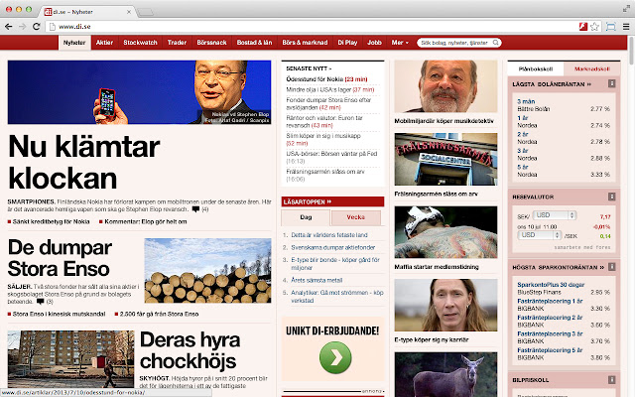
Task: Click green arrow in Unikt DI-erbjudande banner
Action: coord(335,357)
